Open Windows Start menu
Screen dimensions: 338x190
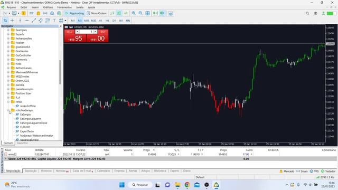(x=122, y=185)
